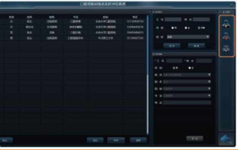Click the doctor user icon with white coat
The image size is (238, 150).
(226, 24)
